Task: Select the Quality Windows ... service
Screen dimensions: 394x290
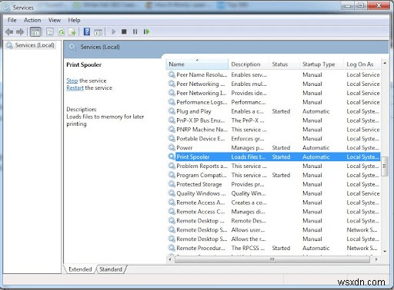Action: click(274, 193)
